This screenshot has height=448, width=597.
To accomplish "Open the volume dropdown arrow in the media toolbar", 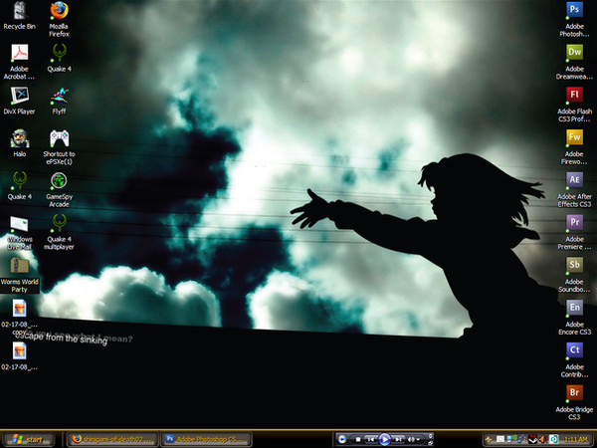I will [x=418, y=440].
